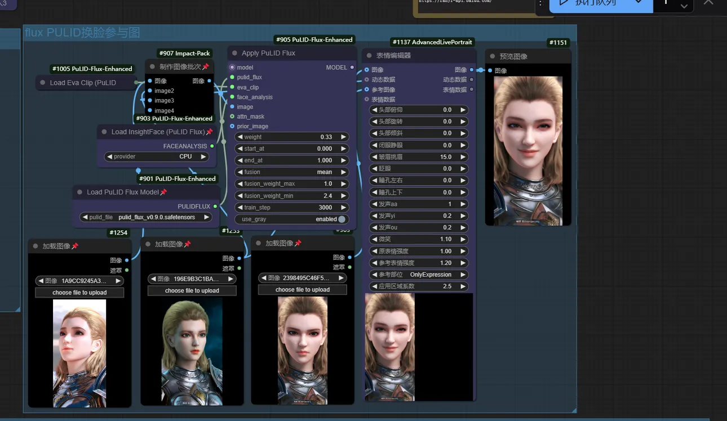Increase 皱眉挑眉 with its right arrow

pyautogui.click(x=463, y=157)
